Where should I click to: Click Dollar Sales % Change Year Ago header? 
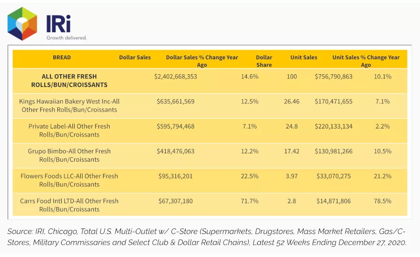[202, 61]
